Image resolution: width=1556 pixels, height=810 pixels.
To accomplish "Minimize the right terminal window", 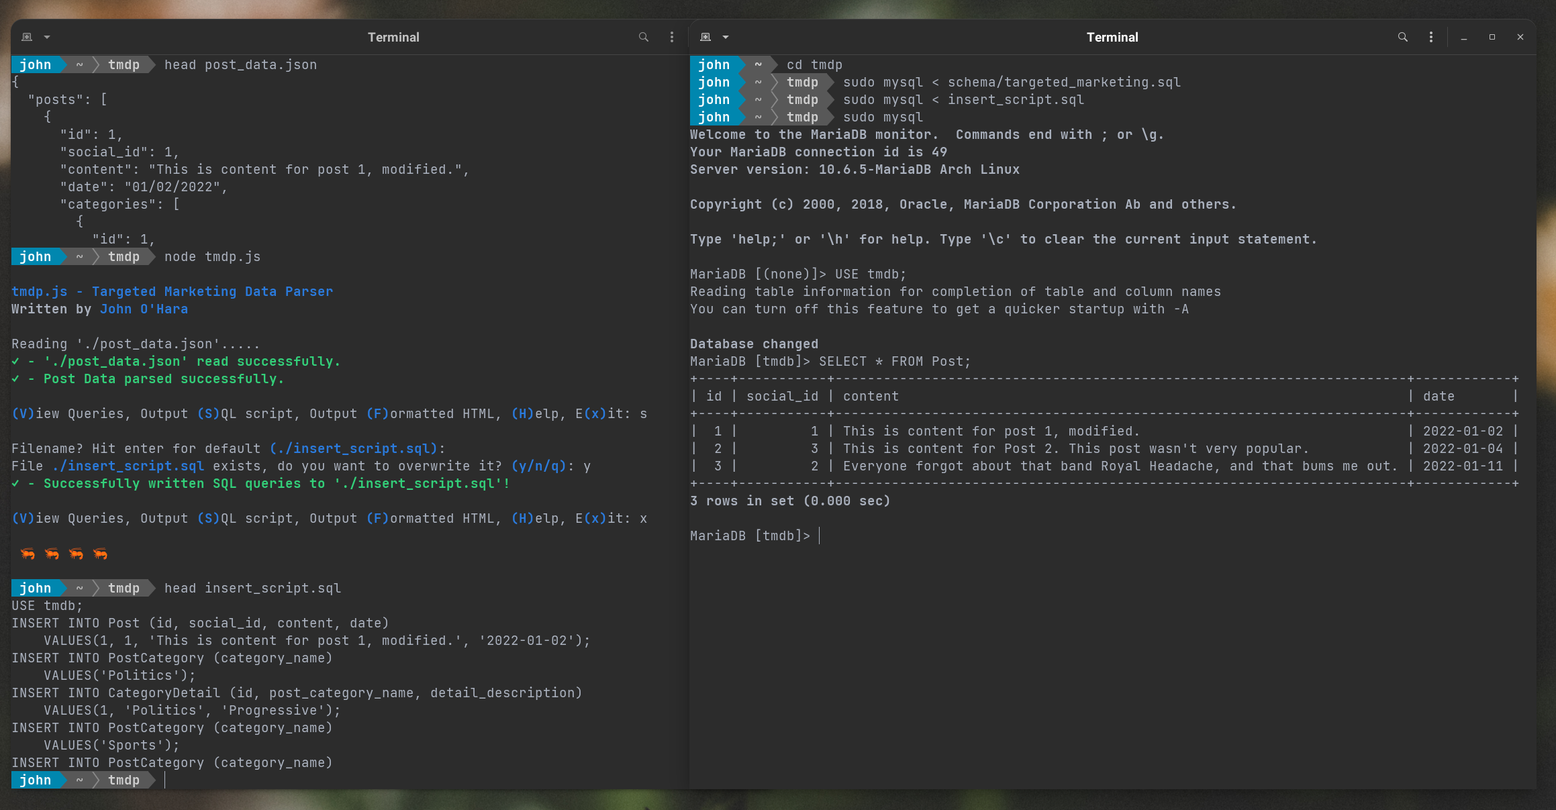I will [x=1464, y=37].
